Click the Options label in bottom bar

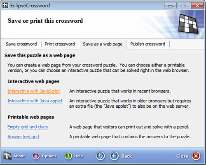[x=49, y=156]
